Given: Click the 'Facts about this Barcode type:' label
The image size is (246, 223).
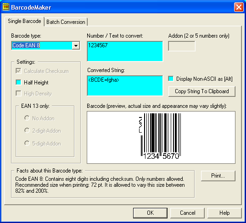Looking at the screenshot, I should tap(50, 171).
